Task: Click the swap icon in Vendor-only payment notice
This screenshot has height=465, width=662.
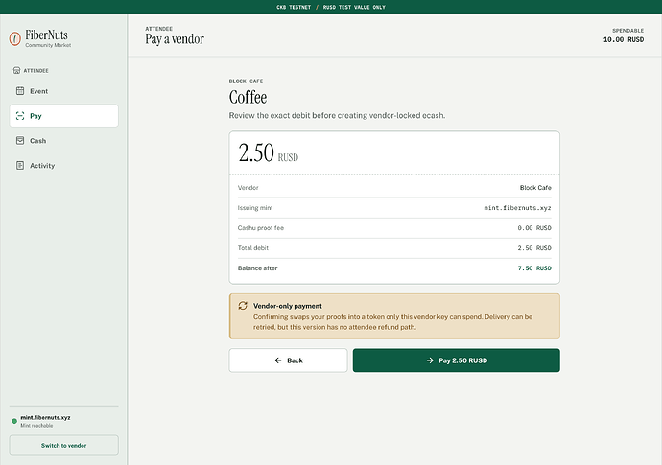Action: (243, 306)
